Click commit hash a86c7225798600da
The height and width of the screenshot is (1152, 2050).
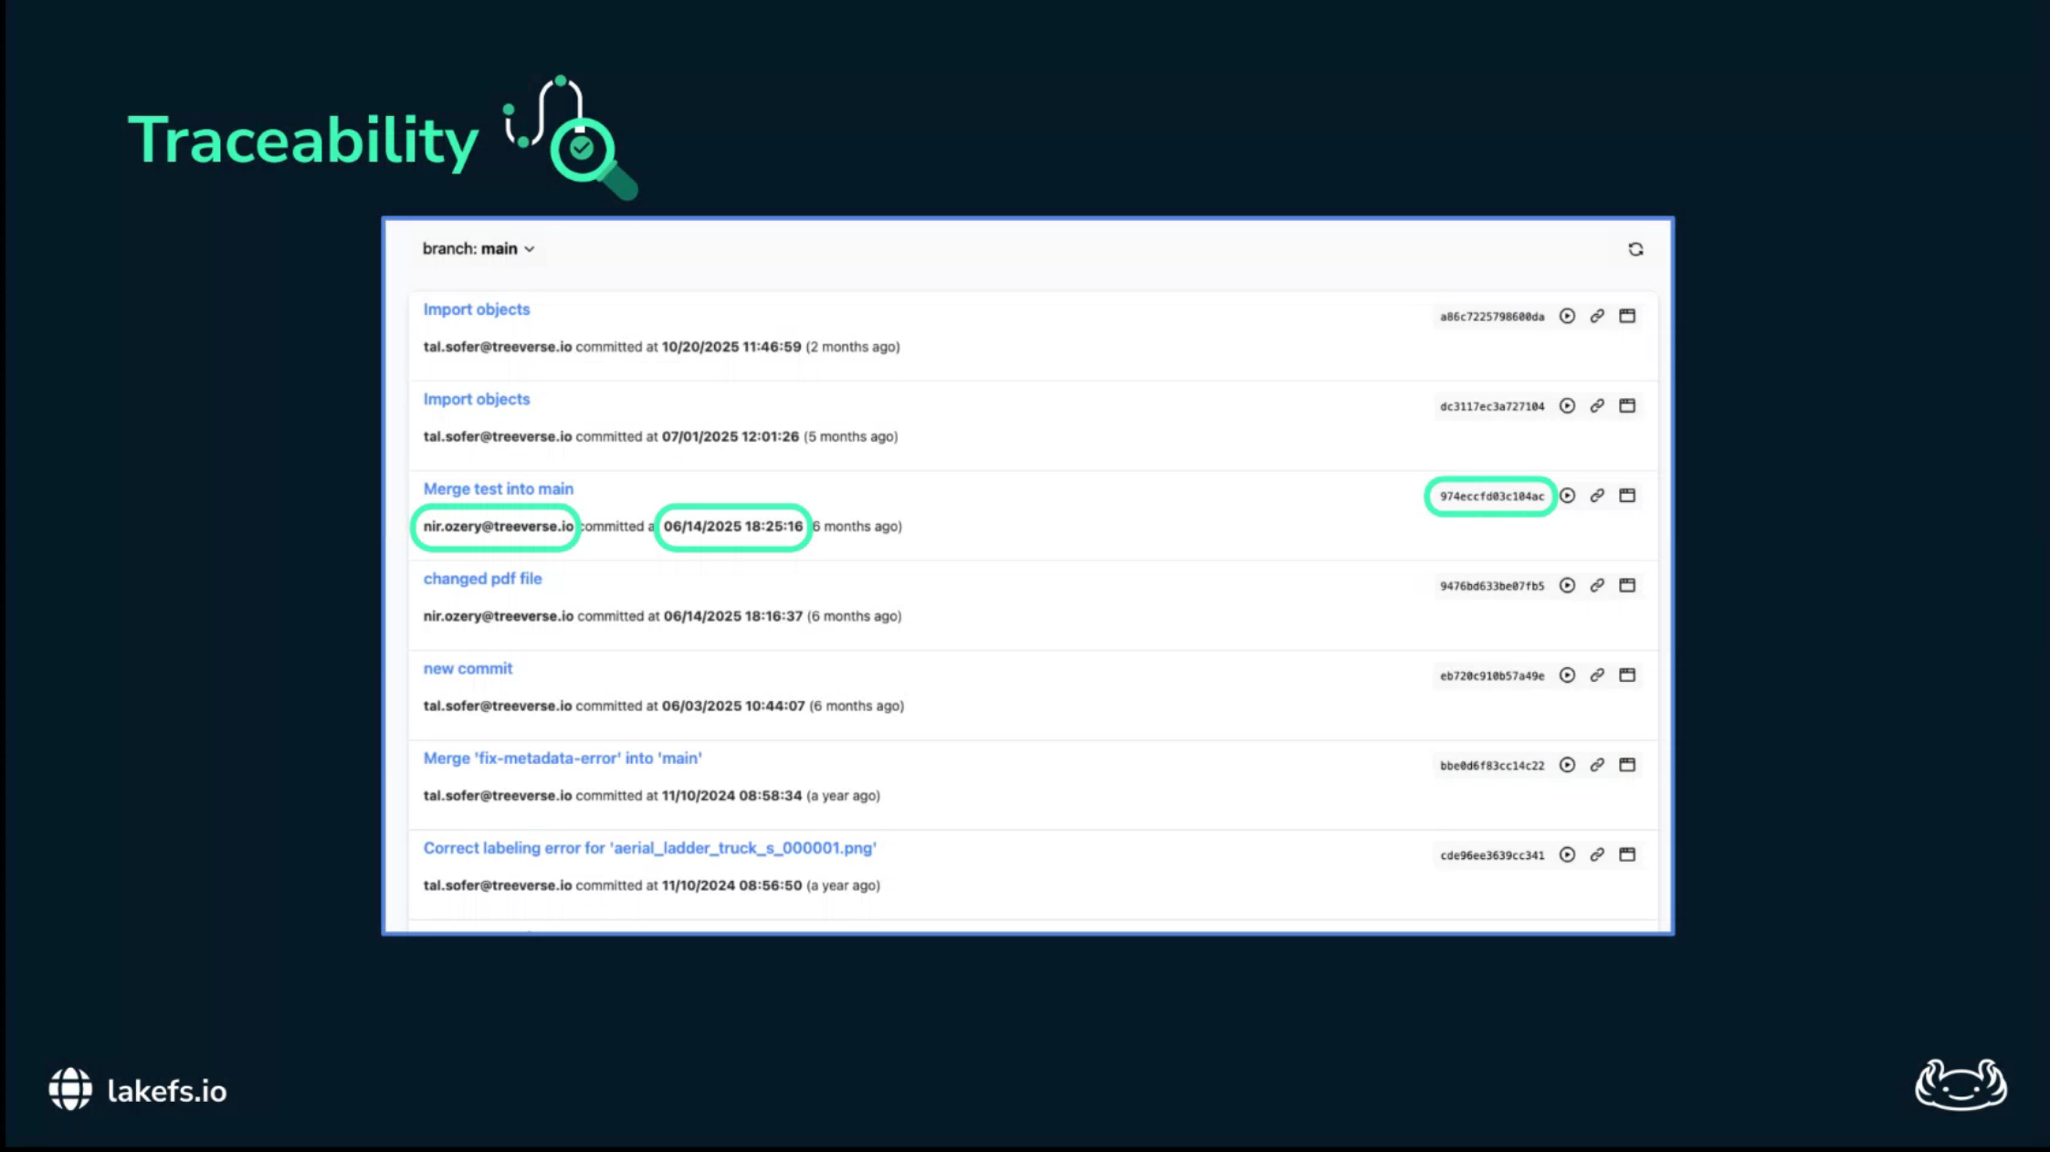(x=1491, y=317)
